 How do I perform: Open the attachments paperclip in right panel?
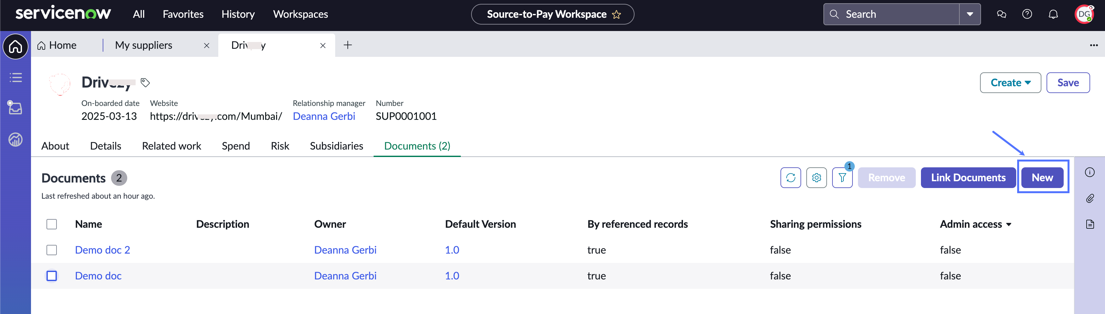(x=1090, y=198)
